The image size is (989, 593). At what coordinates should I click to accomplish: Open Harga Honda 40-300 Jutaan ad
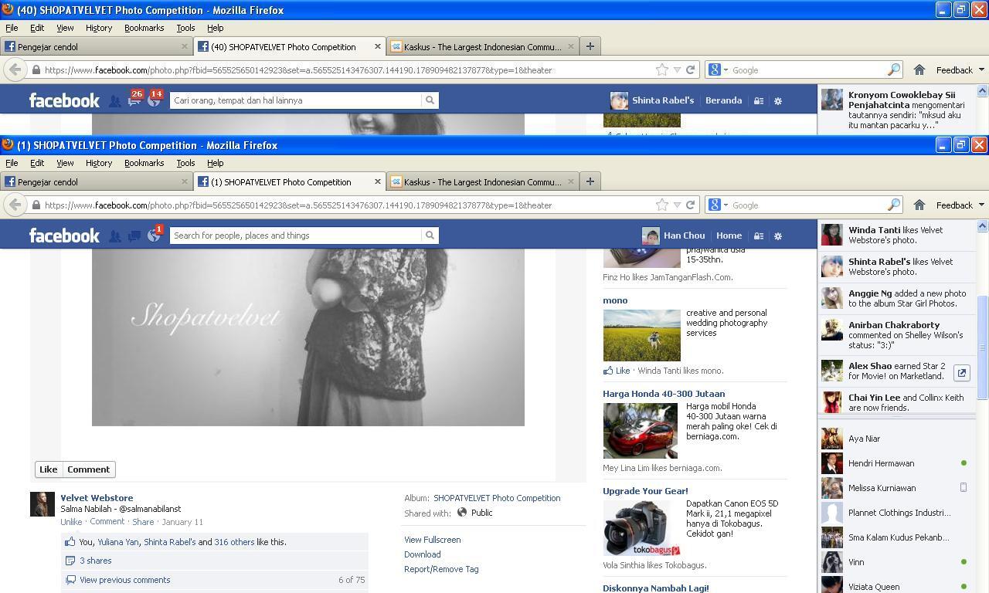(664, 394)
